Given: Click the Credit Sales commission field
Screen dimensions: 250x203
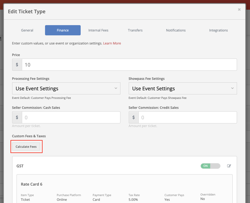Looking at the screenshot, I should click(188, 117).
